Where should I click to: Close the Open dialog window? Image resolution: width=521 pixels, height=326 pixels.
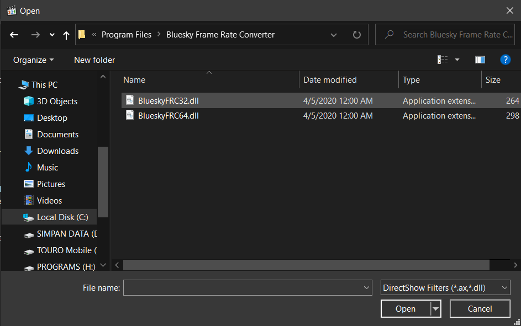(510, 10)
